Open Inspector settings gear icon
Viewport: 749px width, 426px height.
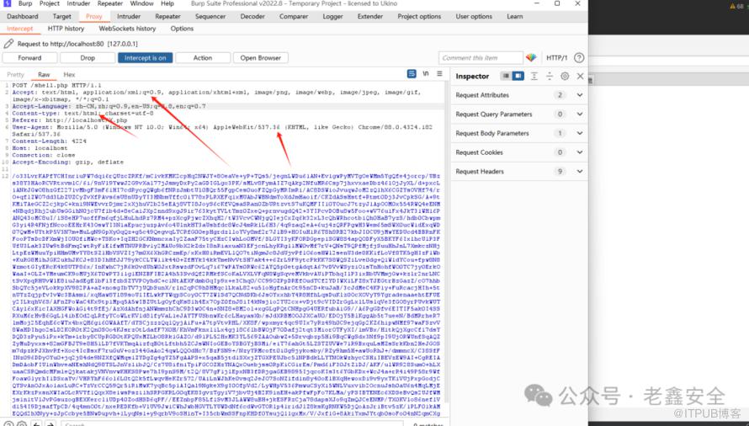coord(565,76)
